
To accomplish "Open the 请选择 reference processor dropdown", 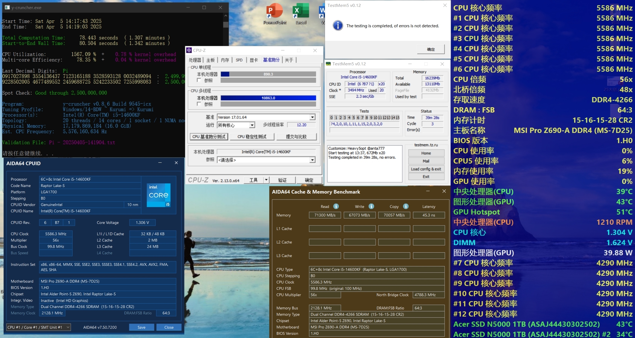I will pyautogui.click(x=312, y=160).
